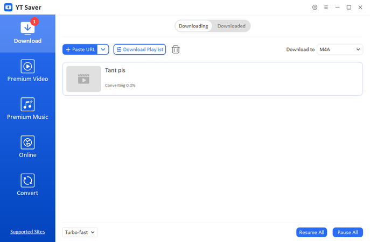
Task: Open the M4A output format dropdown
Action: click(340, 49)
